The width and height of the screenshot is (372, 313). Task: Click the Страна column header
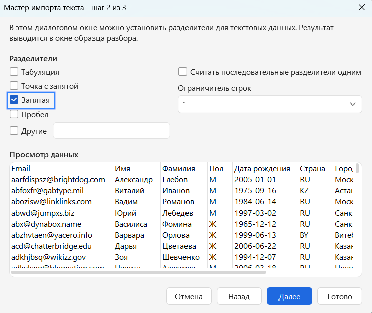click(313, 169)
